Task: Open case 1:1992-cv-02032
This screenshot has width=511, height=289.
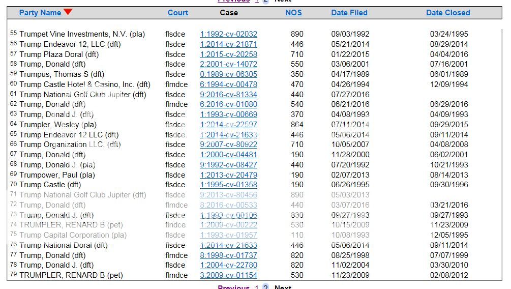Action: 228,34
